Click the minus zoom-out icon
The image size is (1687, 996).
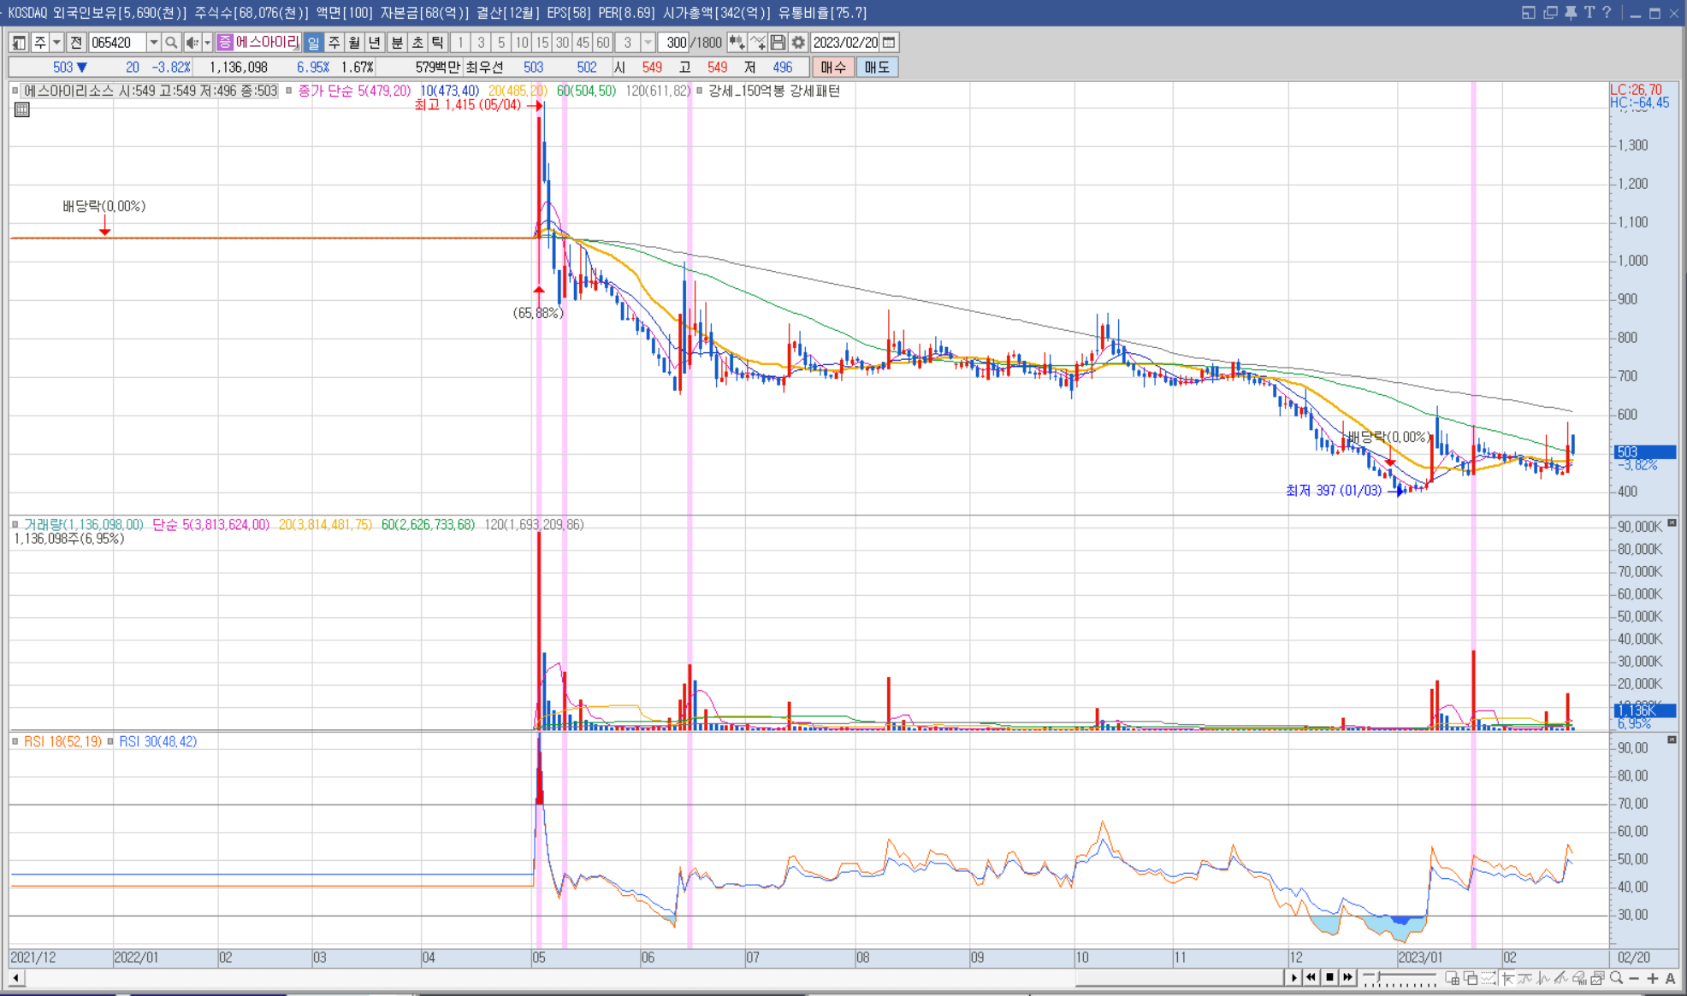[1634, 978]
